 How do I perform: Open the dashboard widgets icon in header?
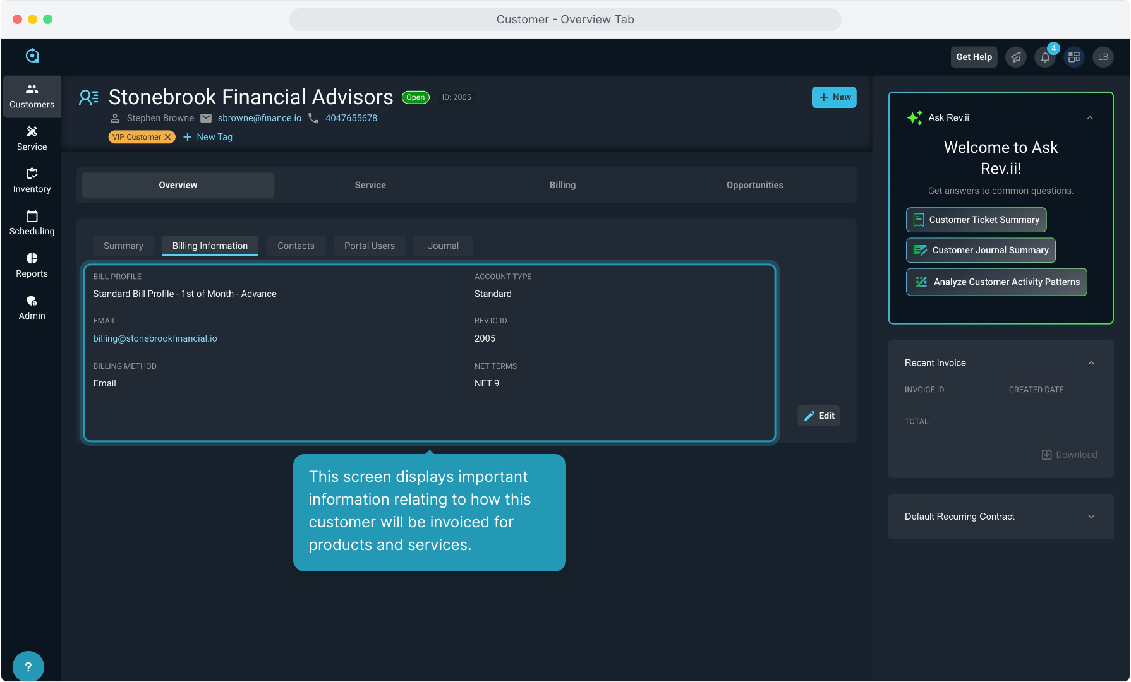click(1074, 57)
